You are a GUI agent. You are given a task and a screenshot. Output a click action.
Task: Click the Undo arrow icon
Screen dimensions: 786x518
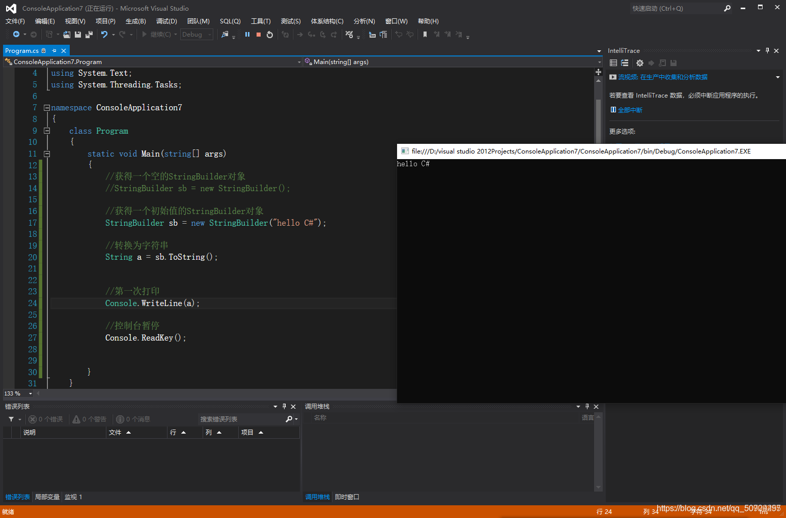104,35
